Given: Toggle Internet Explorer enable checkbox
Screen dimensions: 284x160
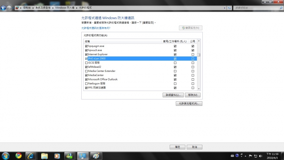Looking at the screenshot, I should pos(86,55).
